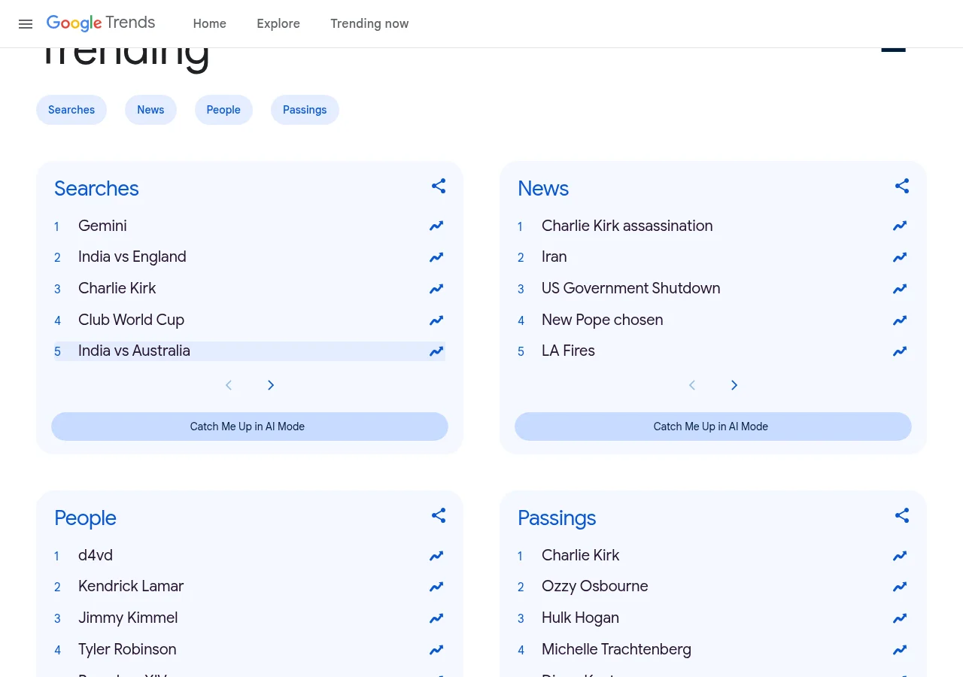Click Catch Me Up in News card

[x=713, y=427]
